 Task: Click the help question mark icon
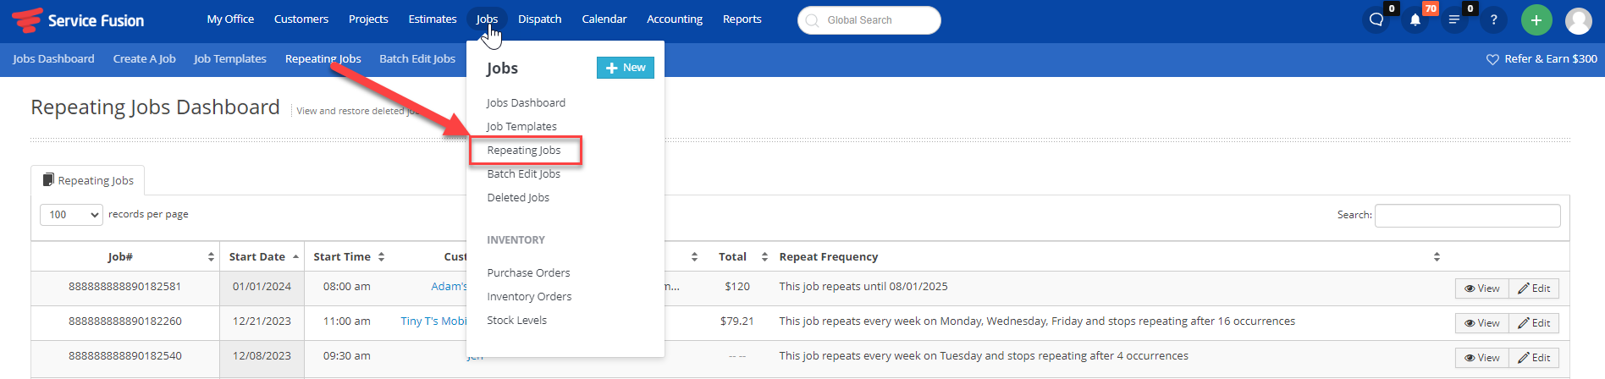tap(1493, 19)
